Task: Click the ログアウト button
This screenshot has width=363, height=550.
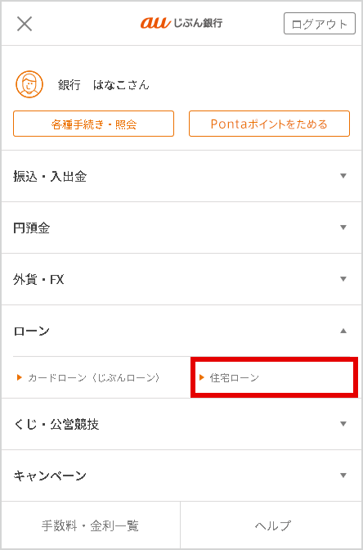Action: point(320,24)
